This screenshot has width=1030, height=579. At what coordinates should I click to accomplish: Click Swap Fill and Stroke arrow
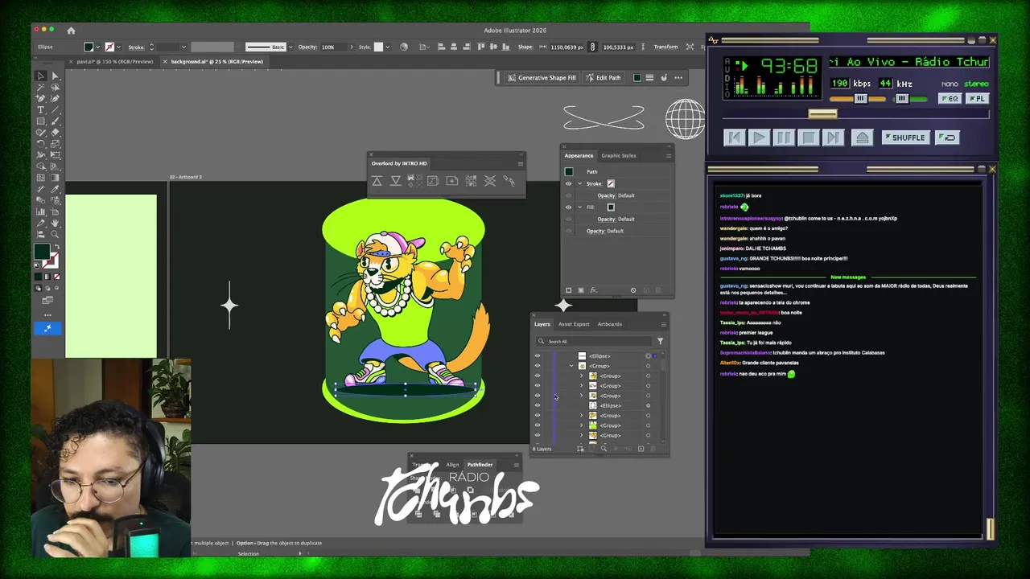[57, 246]
